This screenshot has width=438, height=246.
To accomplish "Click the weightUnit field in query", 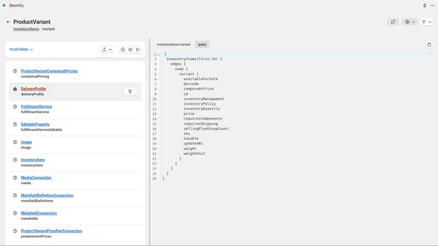I will (x=194, y=154).
